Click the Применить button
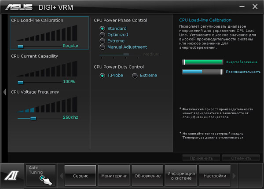This screenshot has width=264, height=189. [201, 158]
